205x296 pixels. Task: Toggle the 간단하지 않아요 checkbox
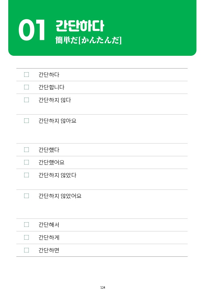click(26, 121)
